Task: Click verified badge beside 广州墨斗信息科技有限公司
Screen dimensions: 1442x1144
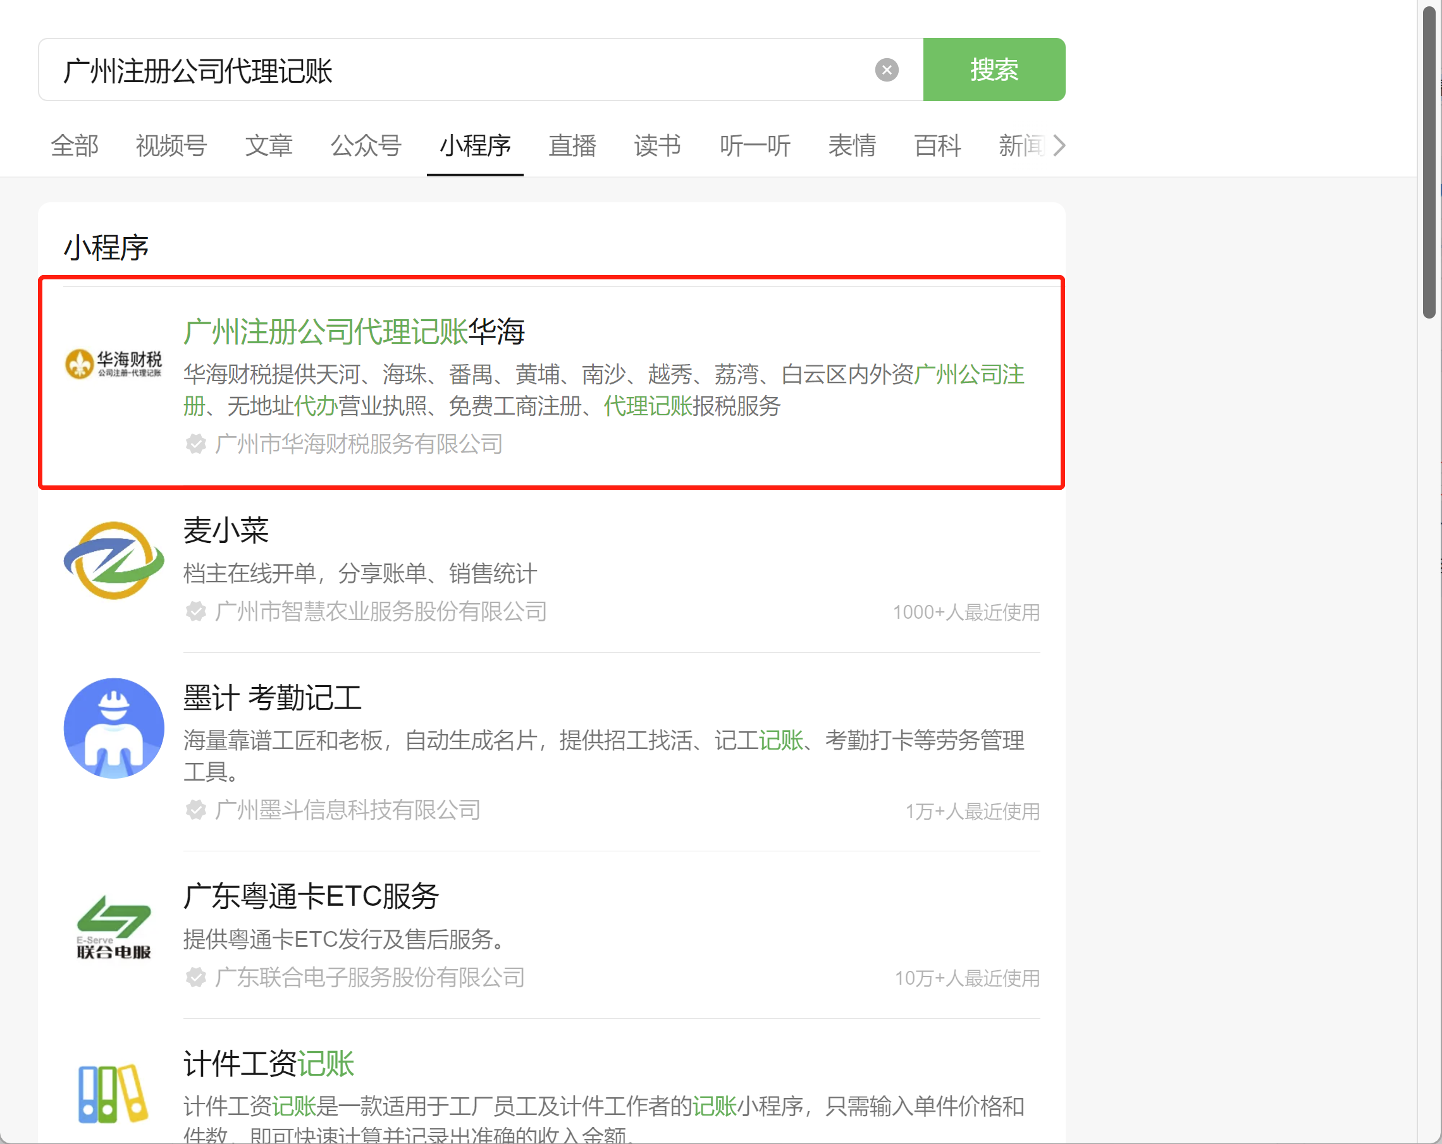Action: pos(195,810)
